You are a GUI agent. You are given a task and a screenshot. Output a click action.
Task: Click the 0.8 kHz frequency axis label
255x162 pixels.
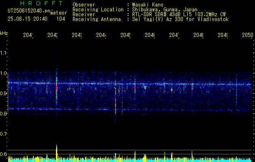click(4, 113)
